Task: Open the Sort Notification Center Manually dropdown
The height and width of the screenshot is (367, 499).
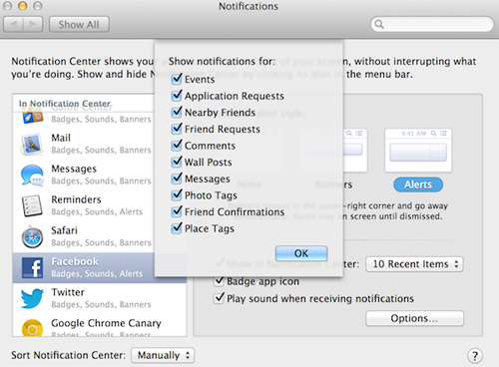Action: point(163,355)
